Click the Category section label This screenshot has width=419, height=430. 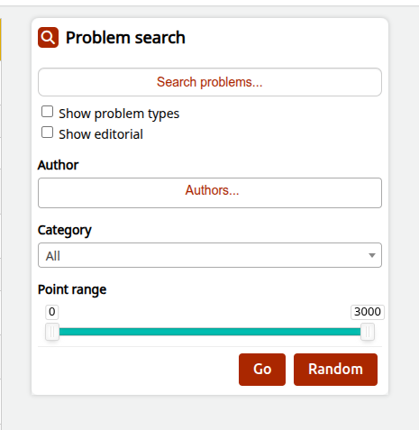(65, 231)
